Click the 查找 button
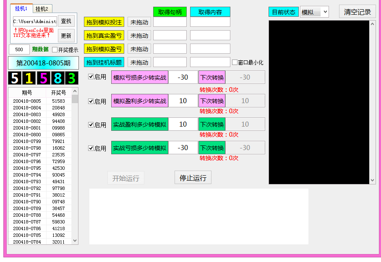The height and width of the screenshot is (262, 381). 66,21
